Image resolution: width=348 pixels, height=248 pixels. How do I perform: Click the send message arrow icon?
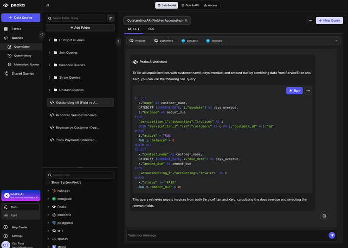[332, 235]
